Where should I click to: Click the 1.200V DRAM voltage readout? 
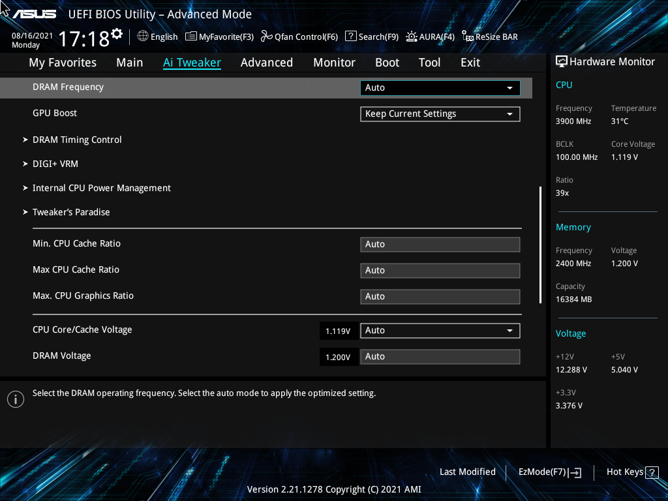(x=338, y=357)
